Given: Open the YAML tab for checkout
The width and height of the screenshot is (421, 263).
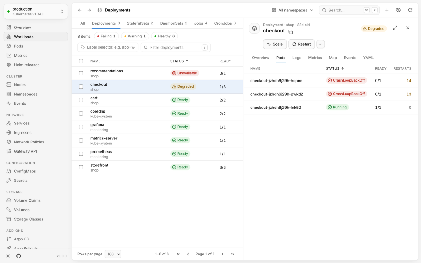Looking at the screenshot, I should pyautogui.click(x=368, y=58).
